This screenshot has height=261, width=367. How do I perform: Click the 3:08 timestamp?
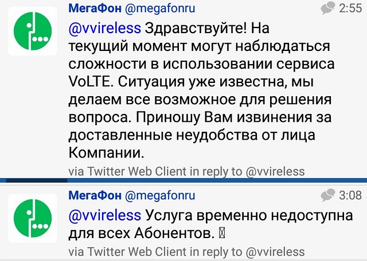350,195
